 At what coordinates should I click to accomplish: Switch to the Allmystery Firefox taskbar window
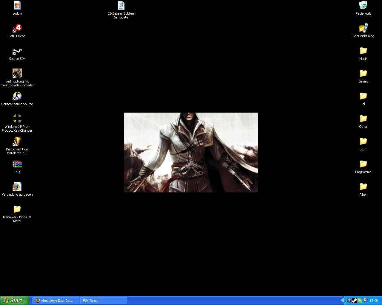pos(56,301)
